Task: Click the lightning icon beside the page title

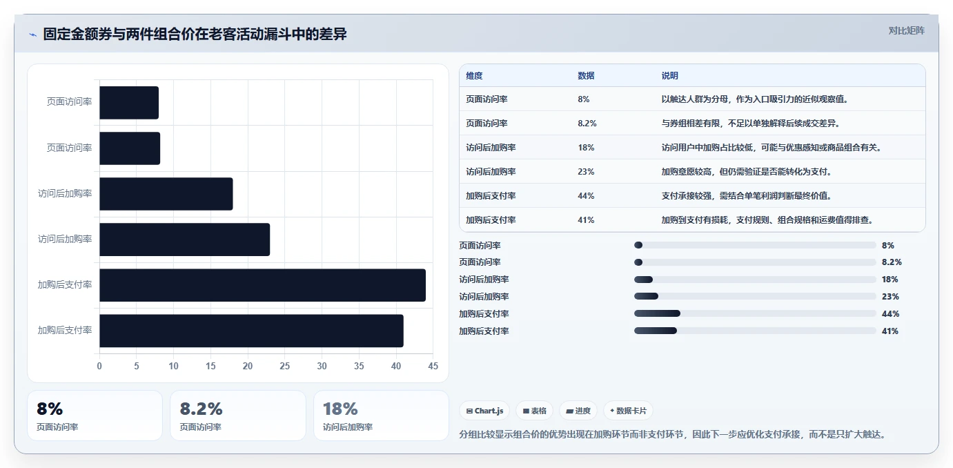Action: (33, 35)
